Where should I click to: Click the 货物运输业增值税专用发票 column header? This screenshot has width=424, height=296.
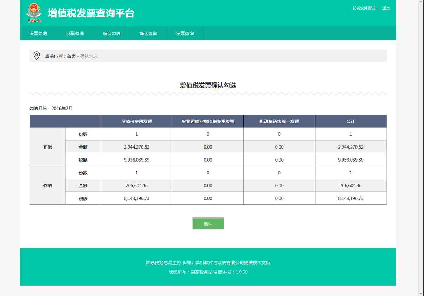pyautogui.click(x=208, y=121)
